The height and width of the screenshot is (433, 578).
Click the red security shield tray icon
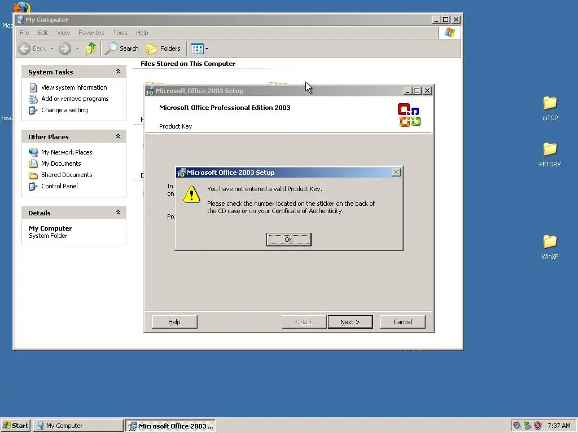pos(538,426)
